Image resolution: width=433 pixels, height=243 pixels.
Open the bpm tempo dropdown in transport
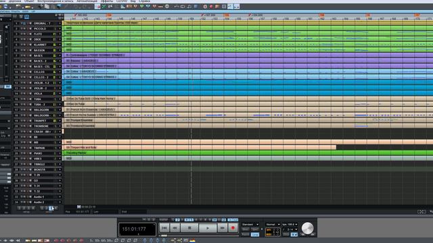point(290,225)
